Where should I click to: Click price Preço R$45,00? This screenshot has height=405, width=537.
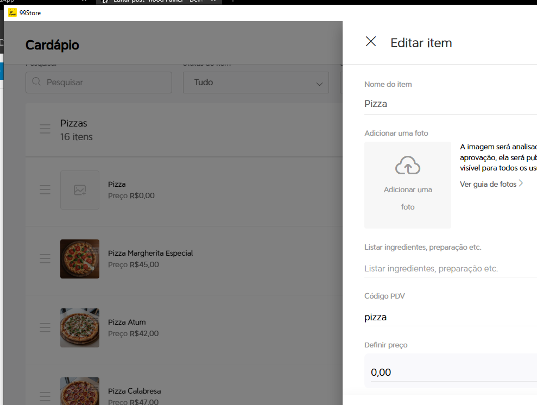[x=134, y=264]
